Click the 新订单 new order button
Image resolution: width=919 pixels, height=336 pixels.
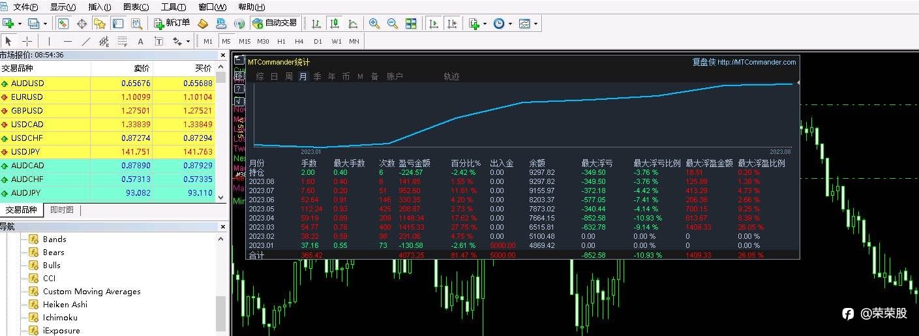(172, 23)
